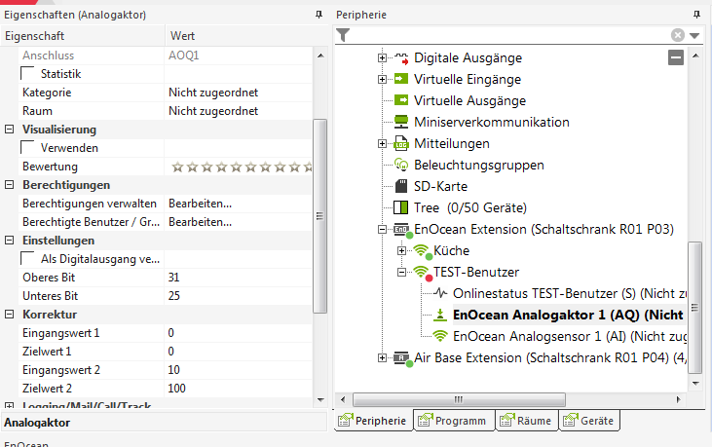The height and width of the screenshot is (447, 712).
Task: Click the Virtuelle Ausgänge icon
Action: [400, 100]
